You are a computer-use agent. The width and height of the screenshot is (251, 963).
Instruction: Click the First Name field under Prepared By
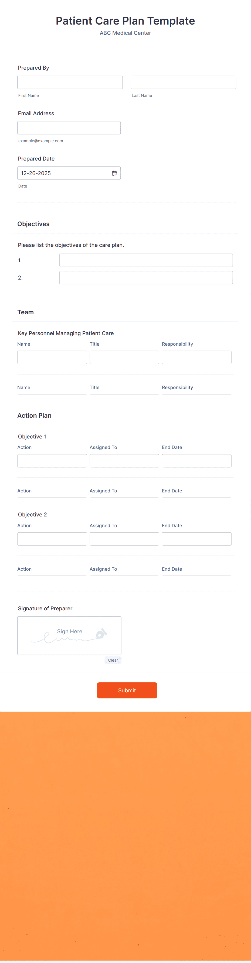click(x=70, y=82)
